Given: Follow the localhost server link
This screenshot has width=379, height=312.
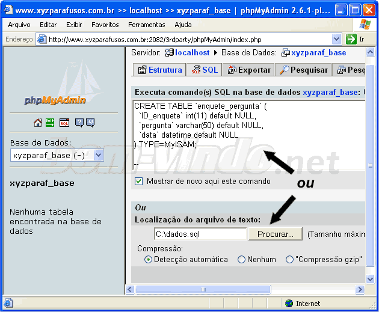Looking at the screenshot, I should (x=192, y=52).
